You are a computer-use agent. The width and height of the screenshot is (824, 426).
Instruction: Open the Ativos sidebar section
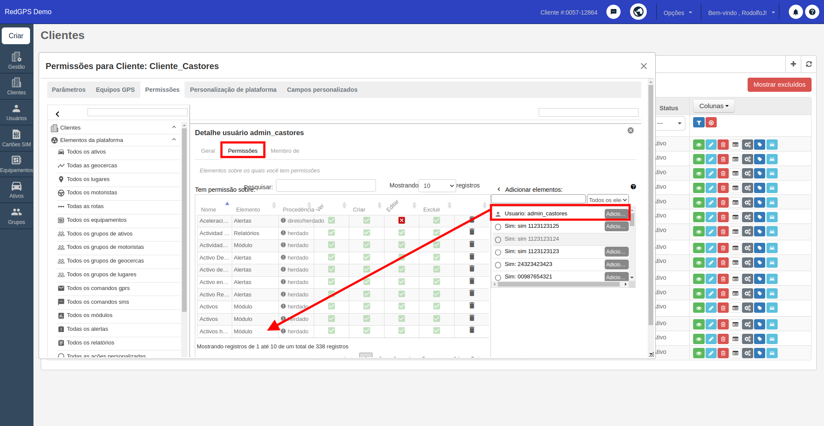point(16,190)
